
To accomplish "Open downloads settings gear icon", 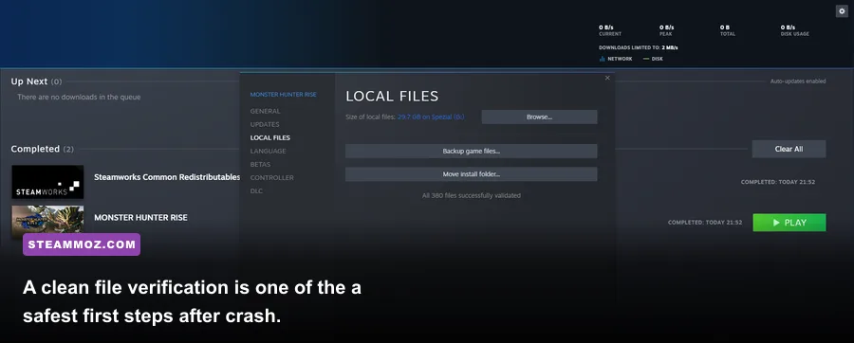I will 842,11.
